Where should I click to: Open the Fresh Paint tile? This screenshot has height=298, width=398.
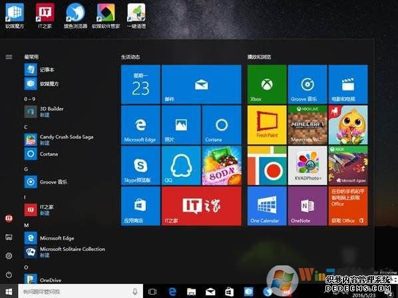(267, 125)
